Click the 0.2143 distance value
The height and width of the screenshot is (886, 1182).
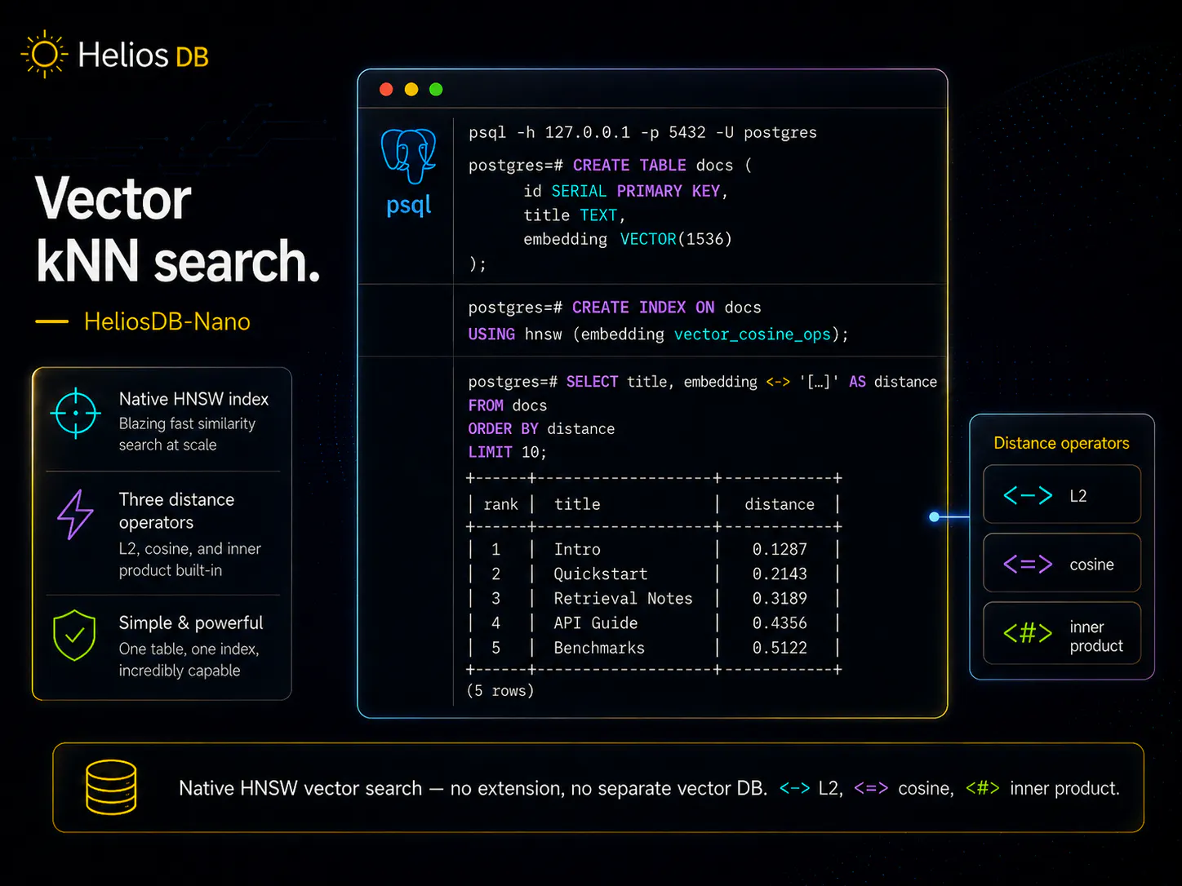[x=780, y=574]
